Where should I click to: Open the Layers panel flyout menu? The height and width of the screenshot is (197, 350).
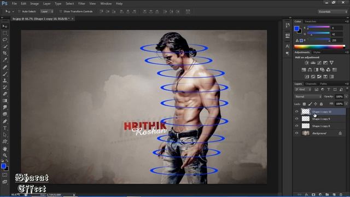tap(347, 84)
